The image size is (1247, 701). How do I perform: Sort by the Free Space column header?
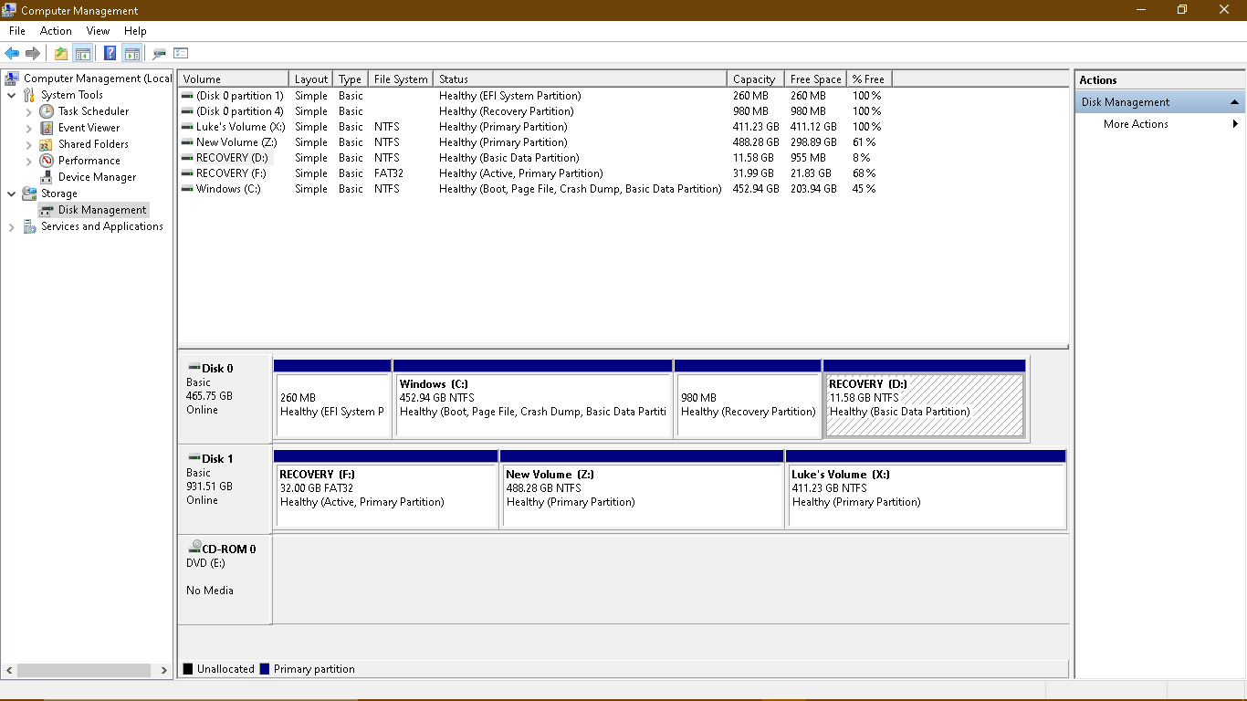coord(816,79)
